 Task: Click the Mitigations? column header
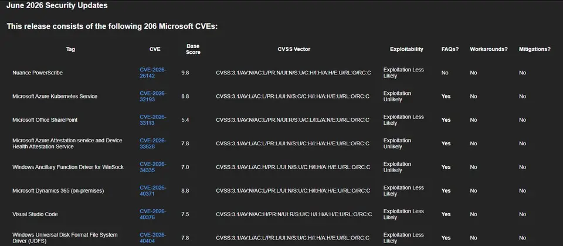tap(535, 49)
